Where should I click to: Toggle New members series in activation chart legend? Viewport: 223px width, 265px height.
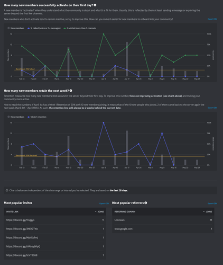(16, 28)
